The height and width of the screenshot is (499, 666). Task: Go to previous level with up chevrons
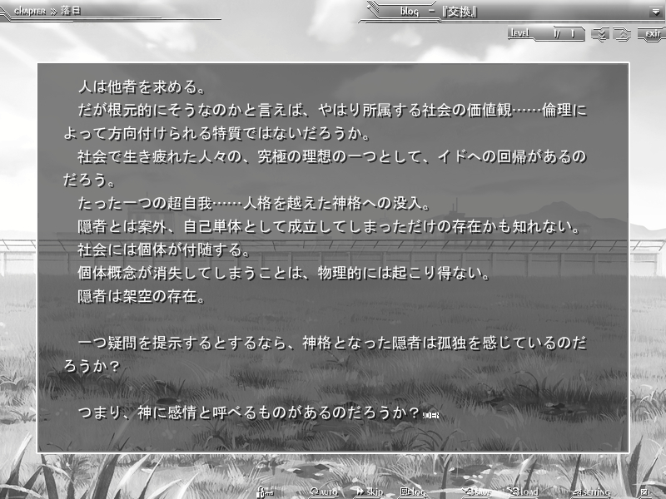click(622, 34)
